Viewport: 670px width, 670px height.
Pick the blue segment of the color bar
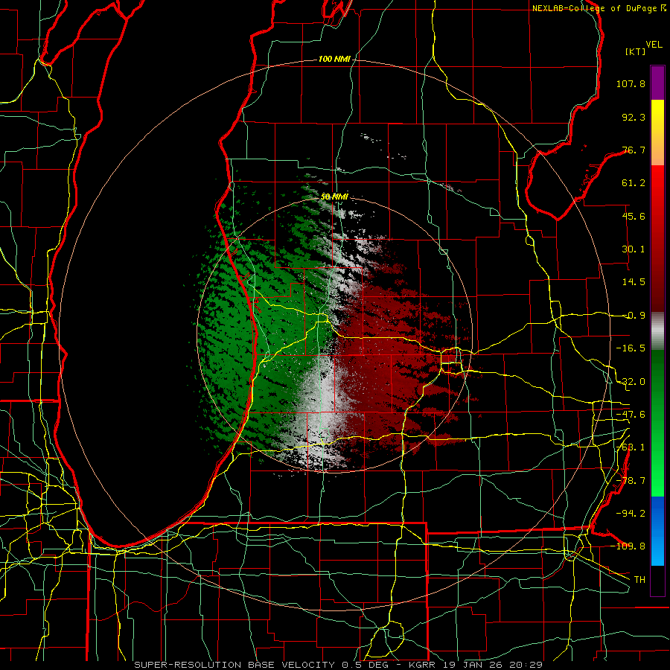tap(657, 531)
